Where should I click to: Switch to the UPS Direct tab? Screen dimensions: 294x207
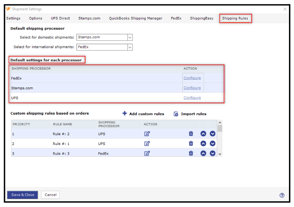coord(60,18)
